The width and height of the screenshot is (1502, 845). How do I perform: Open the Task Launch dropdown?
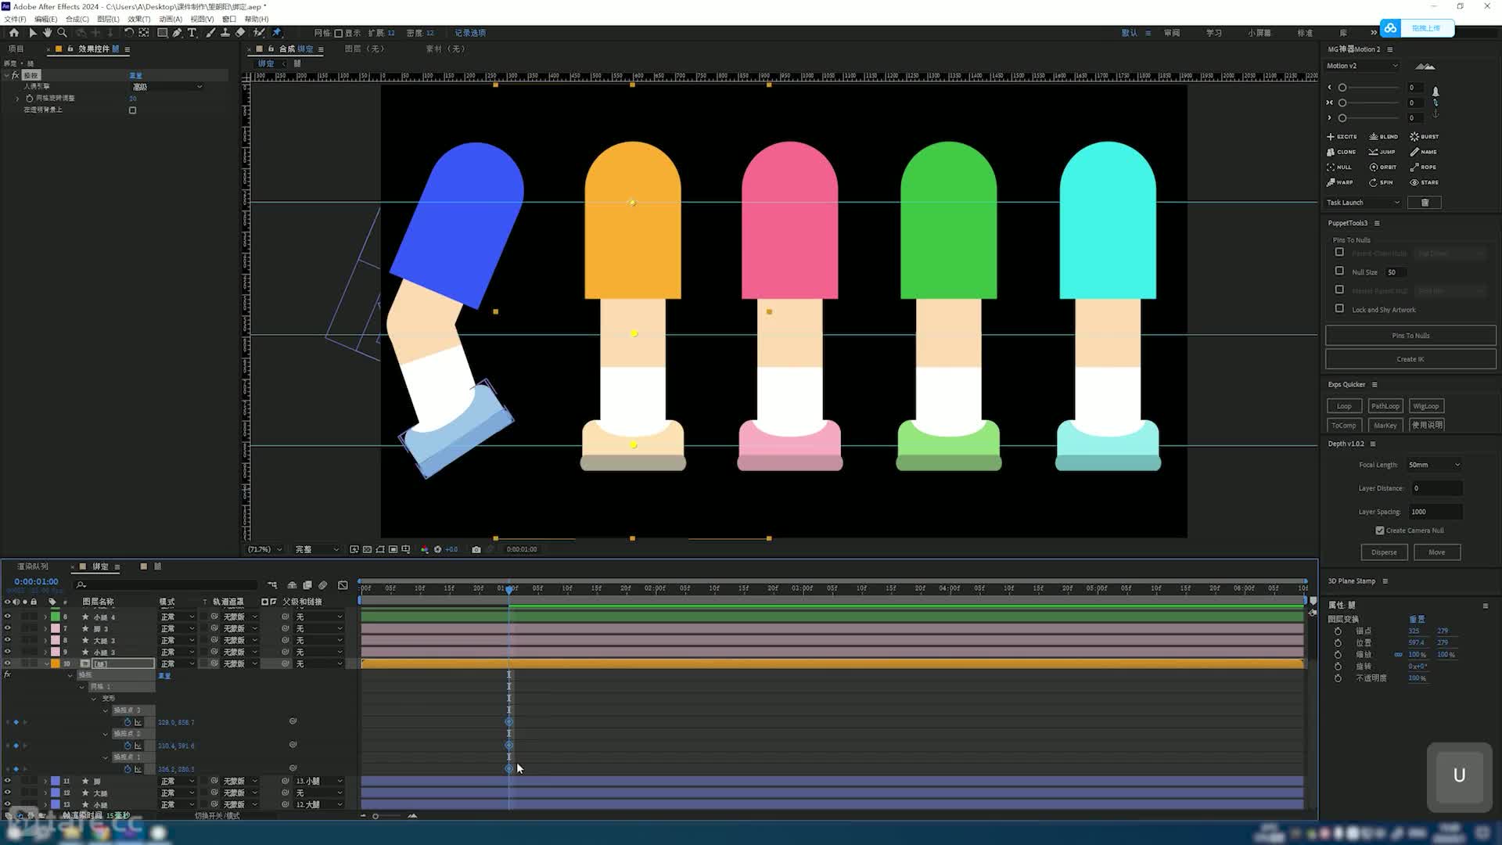tap(1364, 203)
